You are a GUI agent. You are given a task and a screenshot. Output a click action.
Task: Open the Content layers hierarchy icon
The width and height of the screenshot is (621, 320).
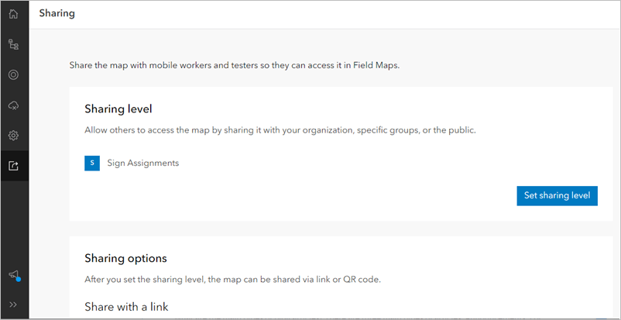(x=13, y=44)
